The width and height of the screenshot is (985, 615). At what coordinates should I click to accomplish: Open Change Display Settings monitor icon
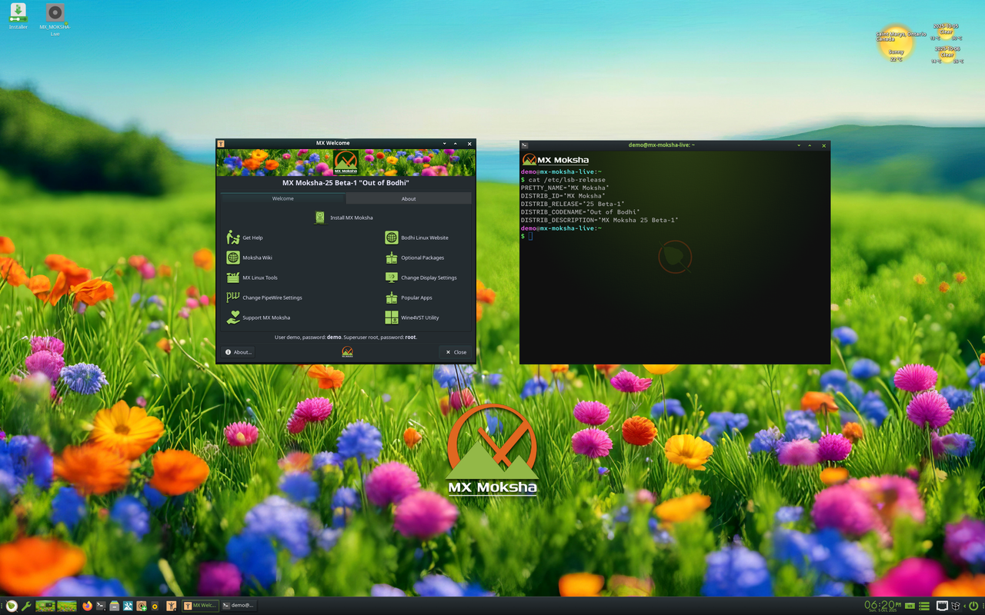pos(390,278)
